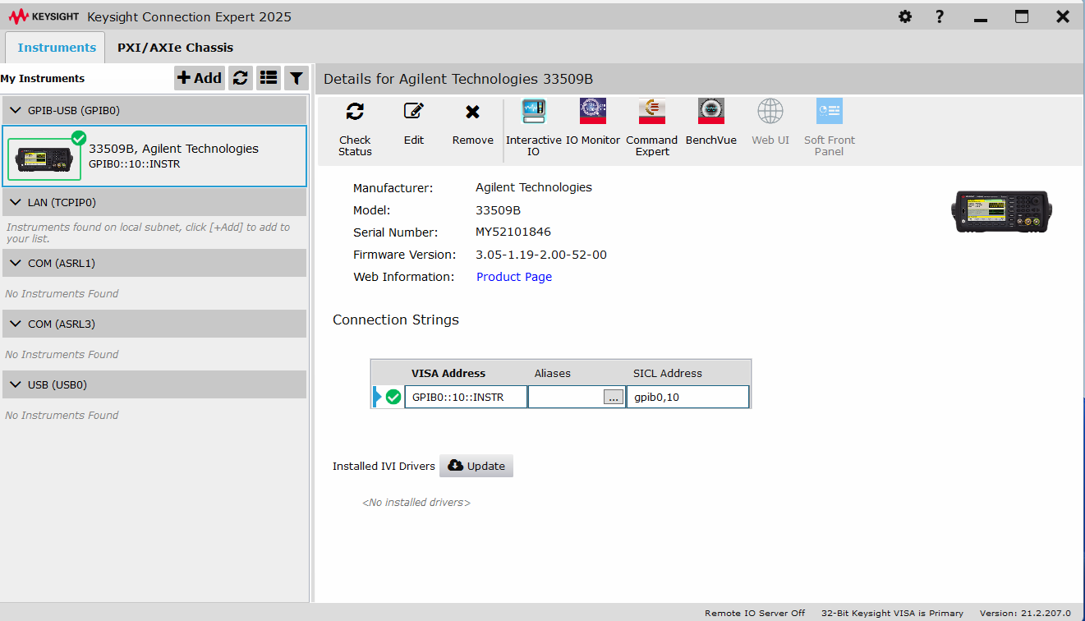
Task: Launch Command Expert
Action: pyautogui.click(x=651, y=113)
